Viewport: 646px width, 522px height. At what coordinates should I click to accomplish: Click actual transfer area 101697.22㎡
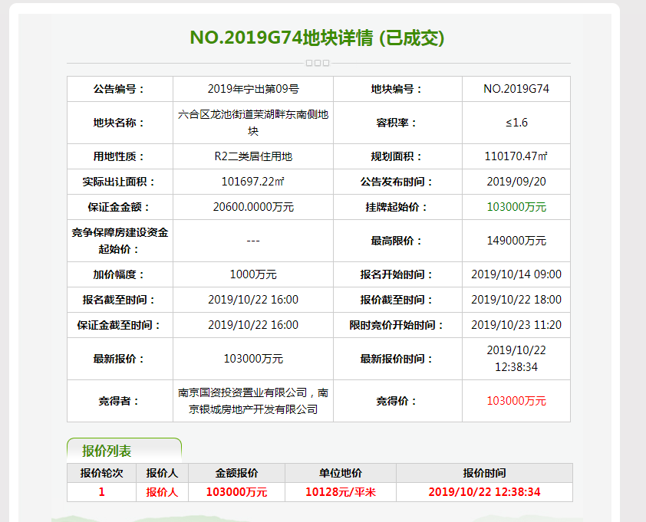(253, 182)
